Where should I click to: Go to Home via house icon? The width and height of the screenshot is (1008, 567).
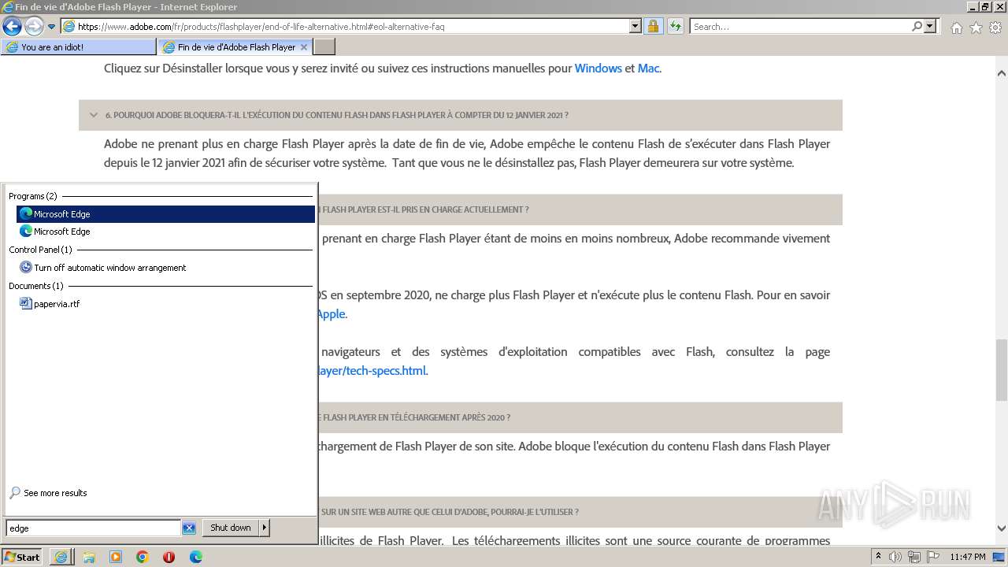pyautogui.click(x=956, y=28)
